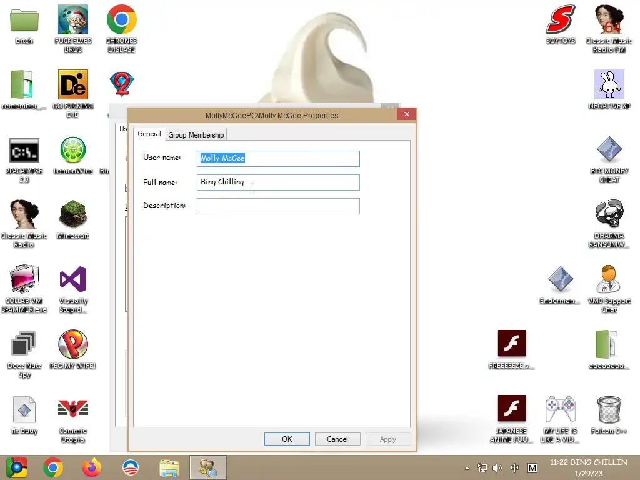Open the NEGATIVE XP bunny icon
Viewport: 640px width, 480px height.
609,84
